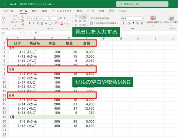Apply comma style format
The image size is (178, 138).
pyautogui.click(x=133, y=23)
